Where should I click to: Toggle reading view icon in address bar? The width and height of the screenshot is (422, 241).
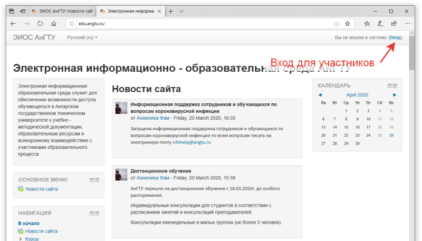(337, 24)
